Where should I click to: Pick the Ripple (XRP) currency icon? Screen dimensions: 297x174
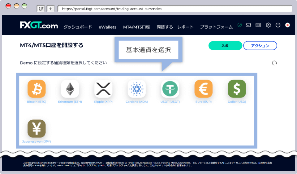(103, 89)
